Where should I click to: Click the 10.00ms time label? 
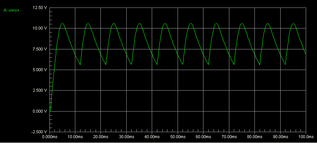[75, 137]
